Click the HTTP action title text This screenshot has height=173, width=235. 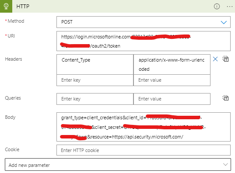[23, 7]
